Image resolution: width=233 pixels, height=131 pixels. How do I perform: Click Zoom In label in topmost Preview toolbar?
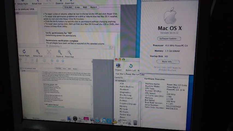59,3
